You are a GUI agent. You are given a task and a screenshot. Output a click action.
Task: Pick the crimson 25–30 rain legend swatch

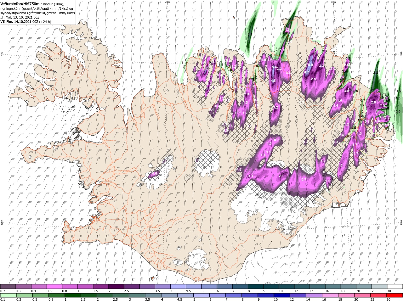coord(378,295)
